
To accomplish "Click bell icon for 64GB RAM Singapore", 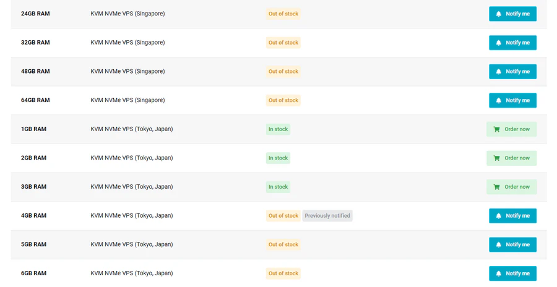I will pyautogui.click(x=499, y=100).
